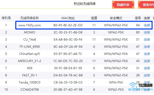Click signal value 80 for MOMO
This screenshot has width=154, height=95.
138,32
